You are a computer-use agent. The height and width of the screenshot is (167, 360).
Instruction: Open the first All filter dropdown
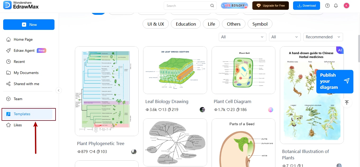click(x=242, y=37)
